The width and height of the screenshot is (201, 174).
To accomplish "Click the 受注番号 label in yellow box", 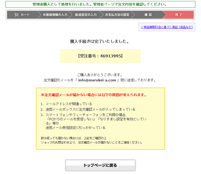I will pyautogui.click(x=88, y=56).
